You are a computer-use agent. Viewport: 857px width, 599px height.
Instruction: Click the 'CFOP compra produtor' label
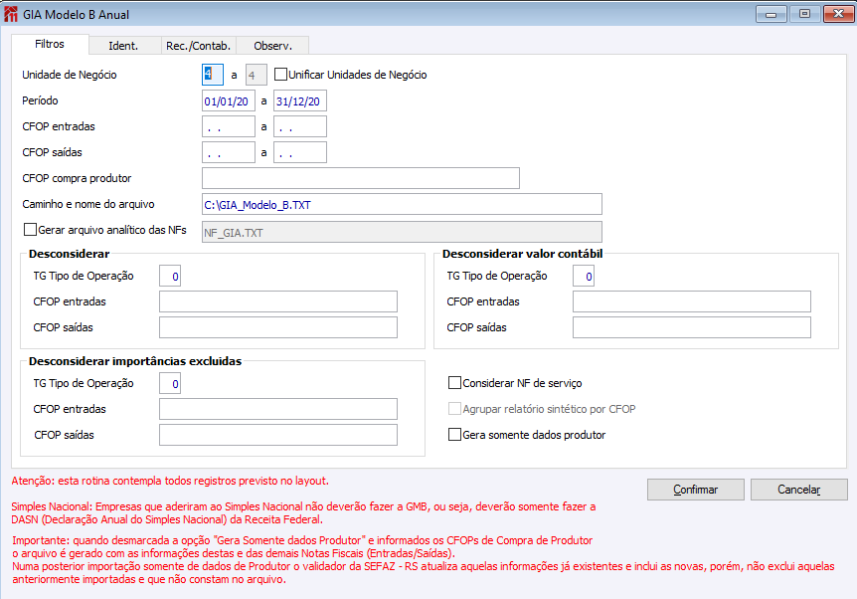pos(77,178)
